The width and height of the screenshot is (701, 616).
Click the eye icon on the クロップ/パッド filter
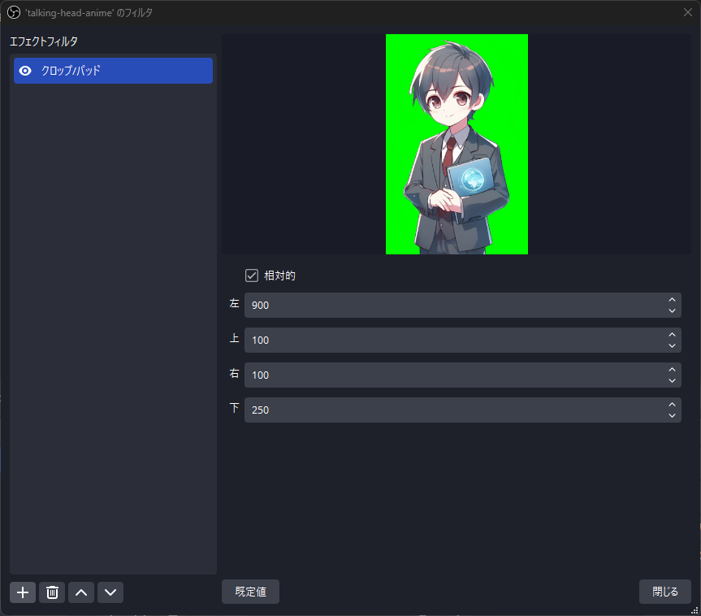point(25,71)
